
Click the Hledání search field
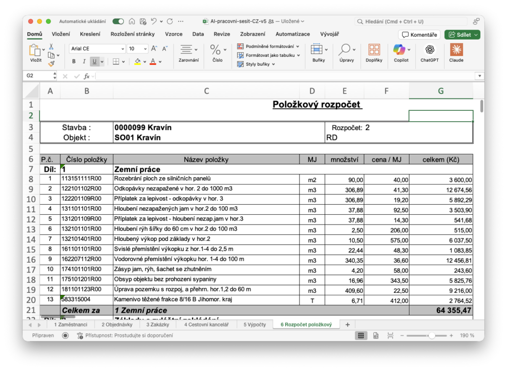click(411, 21)
